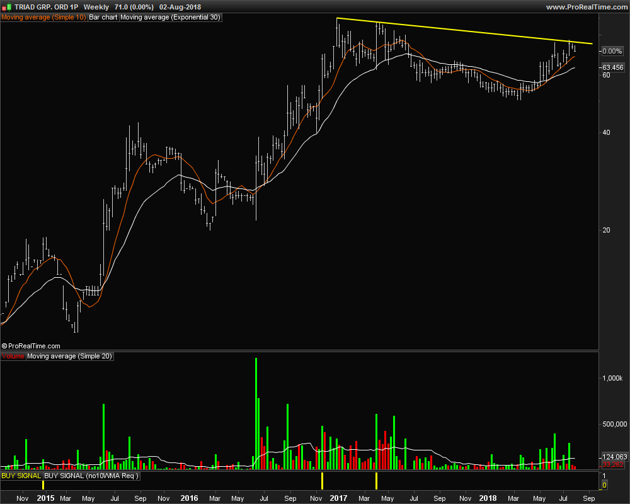Click the yellow BUY SIGNAL label
Viewport: 630px width, 504px height.
click(21, 476)
